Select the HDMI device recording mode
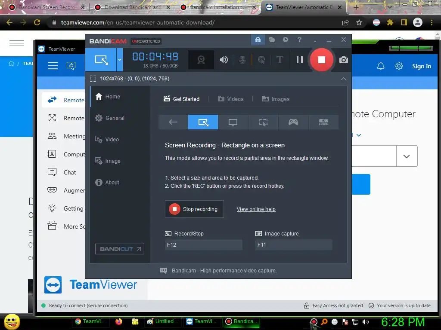 pos(323,122)
